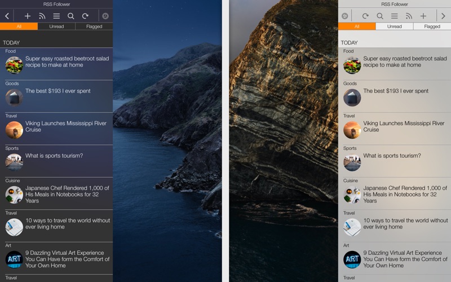Open 'The best $193 I ever spent' light window
This screenshot has height=282, width=451.
[x=396, y=91]
